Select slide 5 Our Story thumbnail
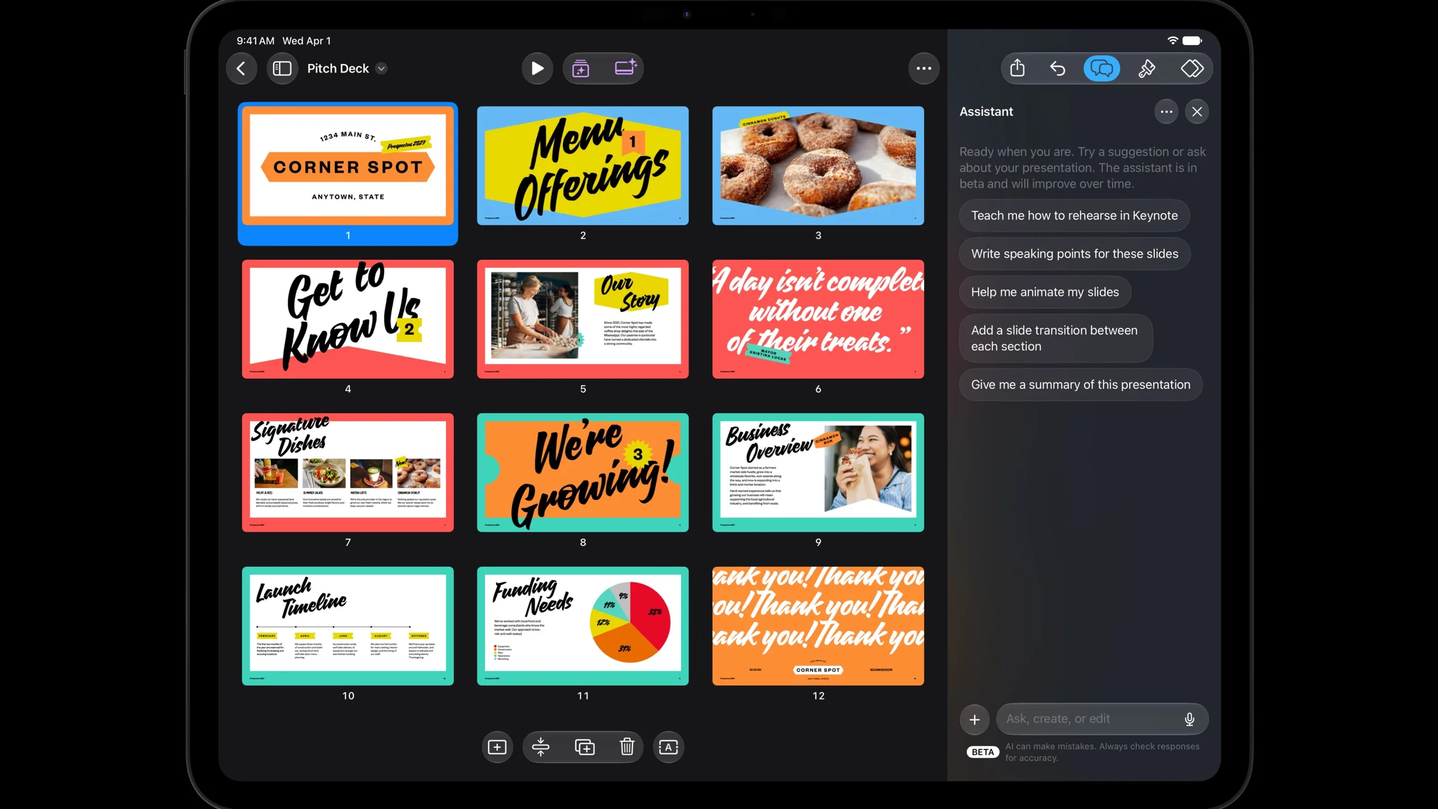 point(583,319)
